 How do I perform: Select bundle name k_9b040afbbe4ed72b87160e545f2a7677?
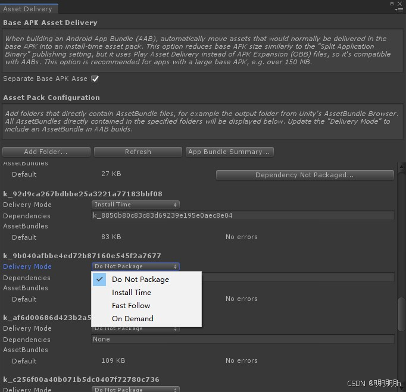pyautogui.click(x=82, y=256)
